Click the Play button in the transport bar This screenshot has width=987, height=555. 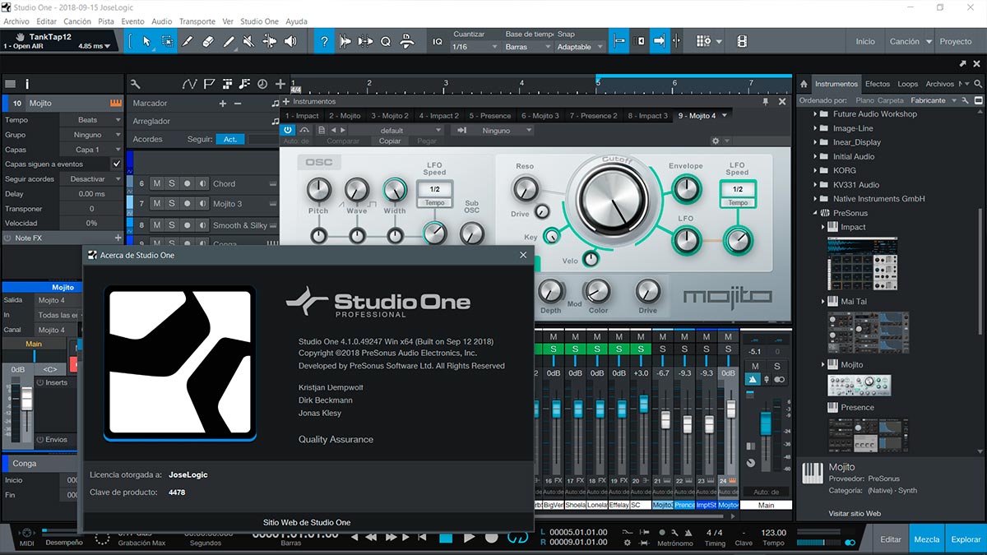470,538
